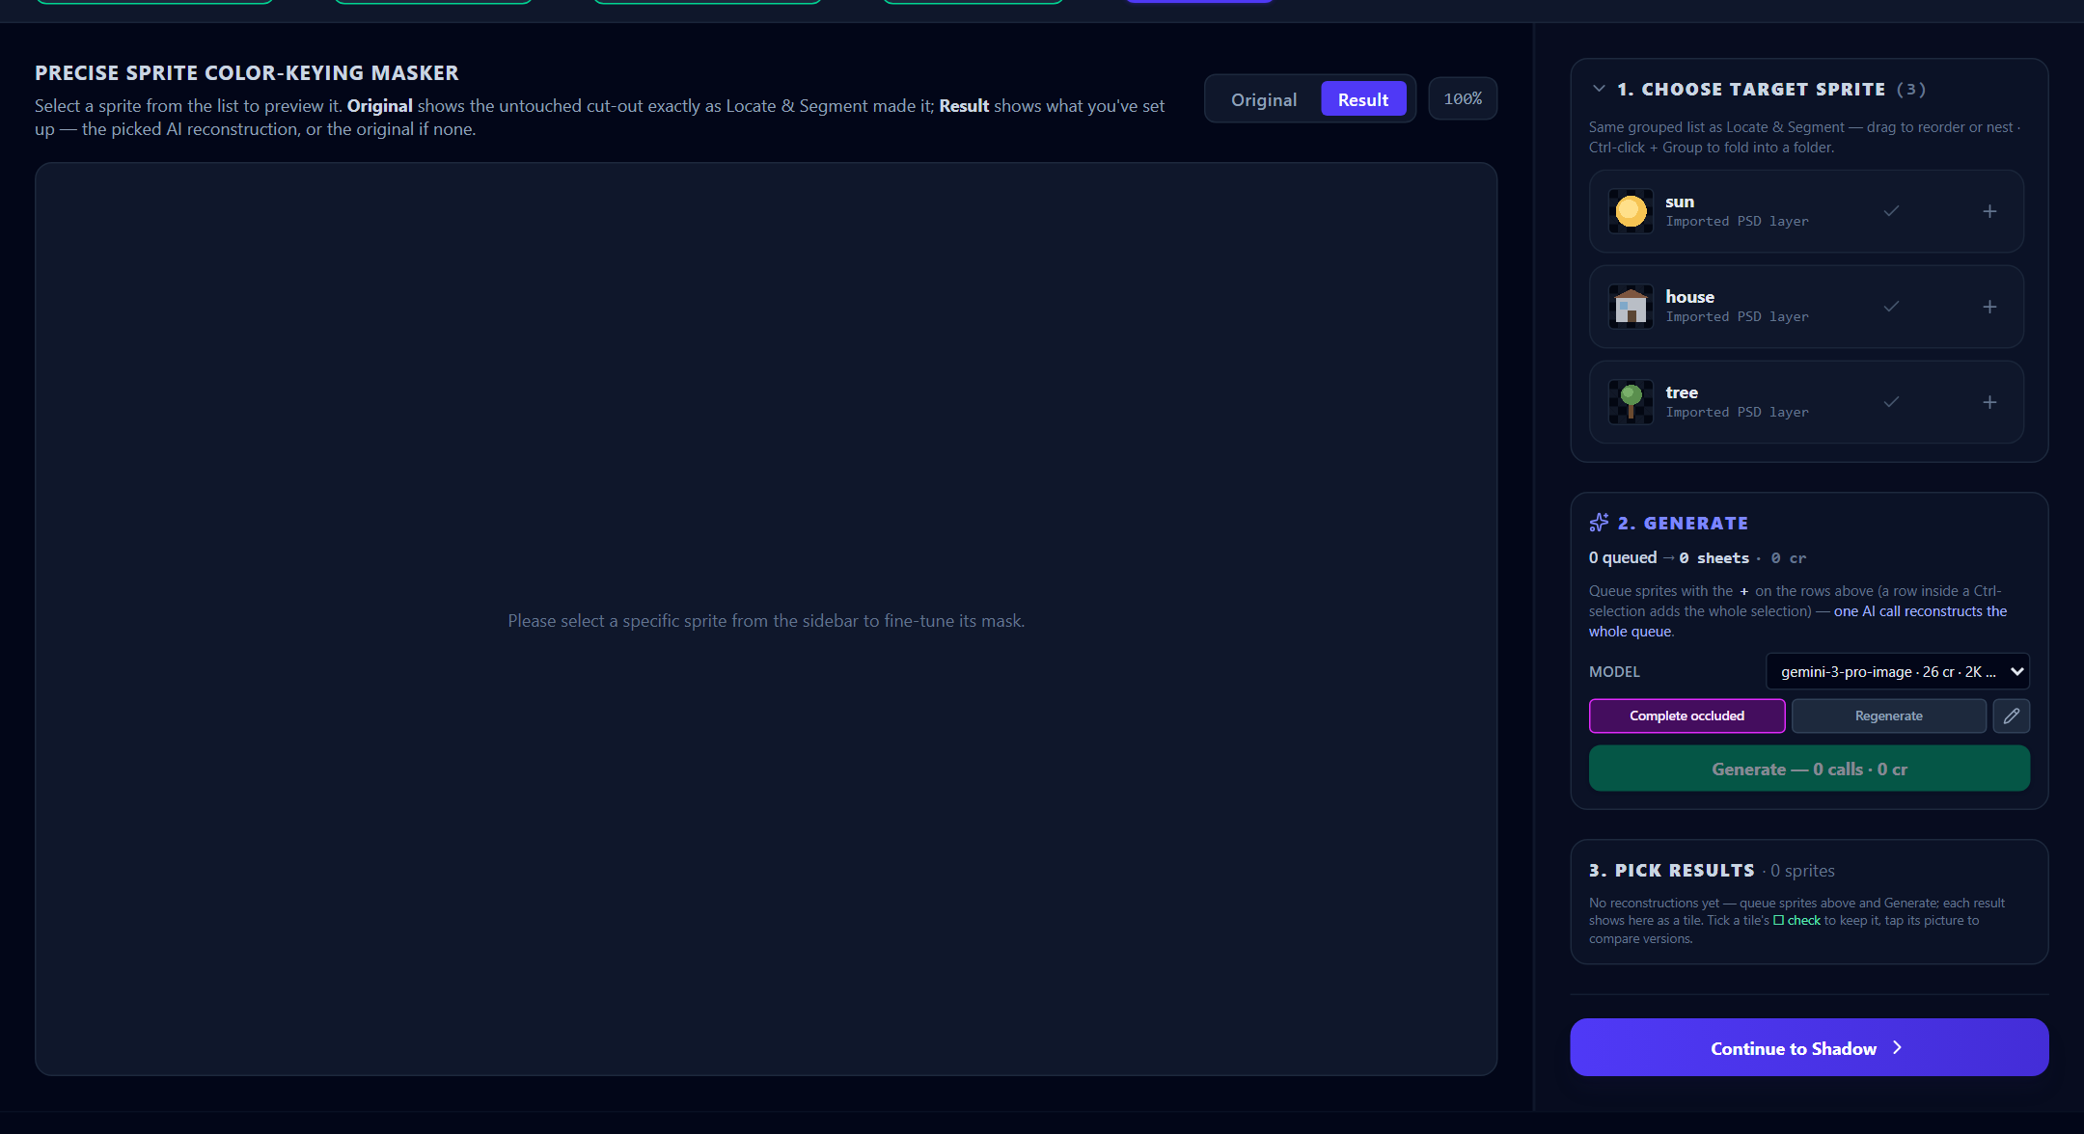
Task: Toggle the checkmark on the sun row
Action: (1891, 211)
